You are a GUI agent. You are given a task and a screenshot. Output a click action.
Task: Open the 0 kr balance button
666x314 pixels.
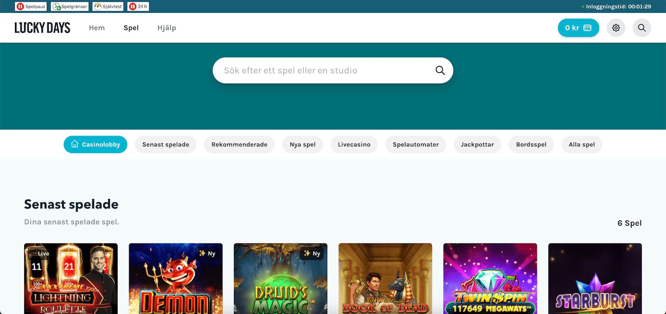coord(578,28)
